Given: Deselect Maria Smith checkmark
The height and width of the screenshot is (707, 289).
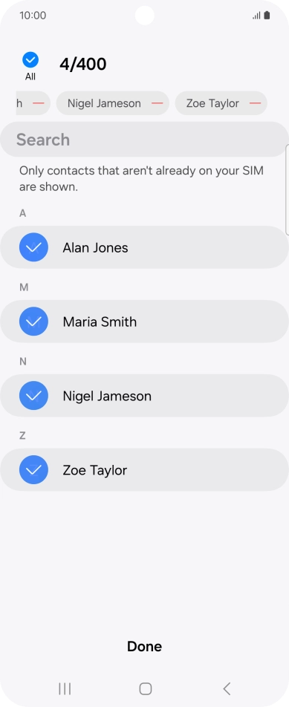Looking at the screenshot, I should coord(33,322).
